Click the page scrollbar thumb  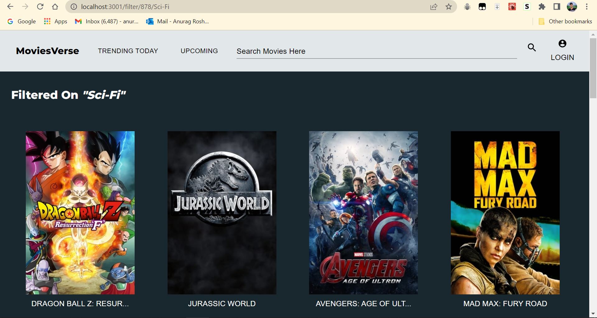click(x=593, y=68)
